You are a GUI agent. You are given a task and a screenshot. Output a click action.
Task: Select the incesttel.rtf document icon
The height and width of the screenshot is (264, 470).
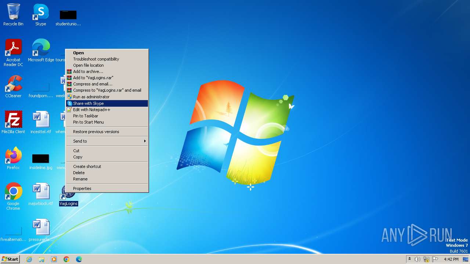[x=41, y=122]
